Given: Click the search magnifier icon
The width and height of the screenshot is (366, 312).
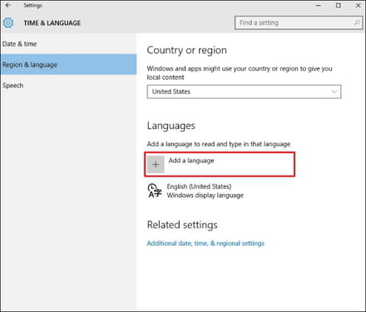Looking at the screenshot, I should 357,22.
